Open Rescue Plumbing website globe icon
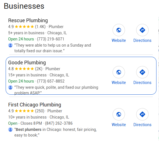This screenshot has height=141, width=159. click(x=119, y=30)
